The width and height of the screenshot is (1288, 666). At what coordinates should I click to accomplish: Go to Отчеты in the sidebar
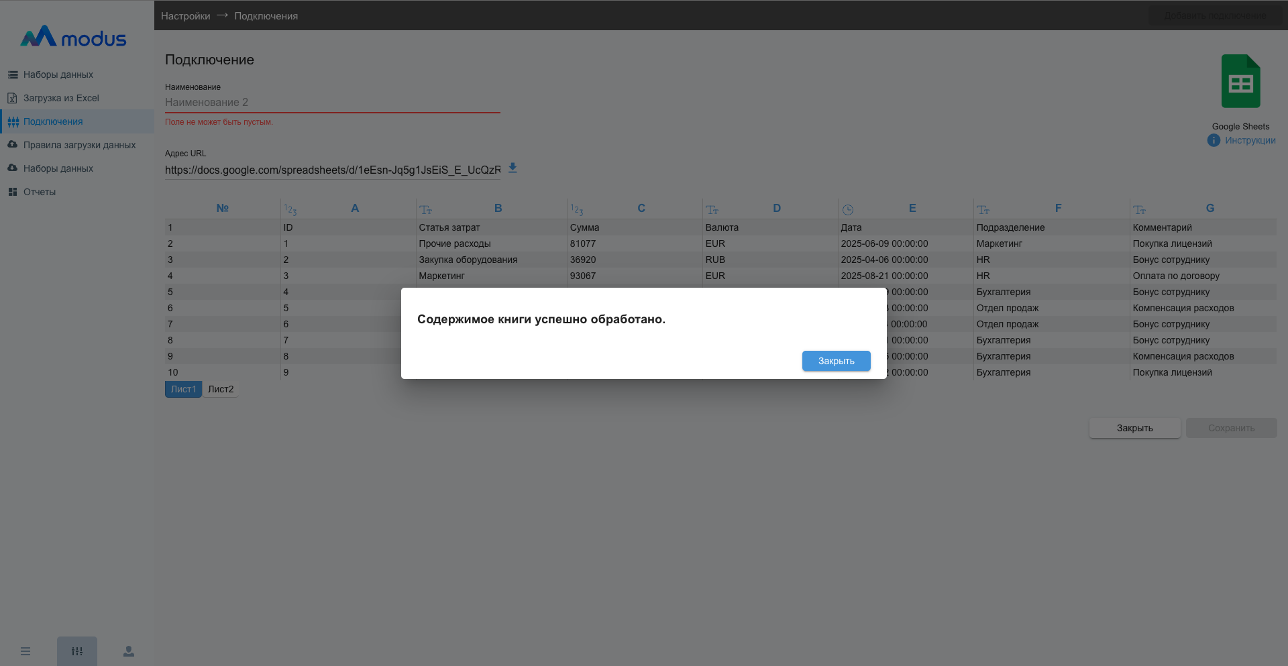pyautogui.click(x=40, y=192)
